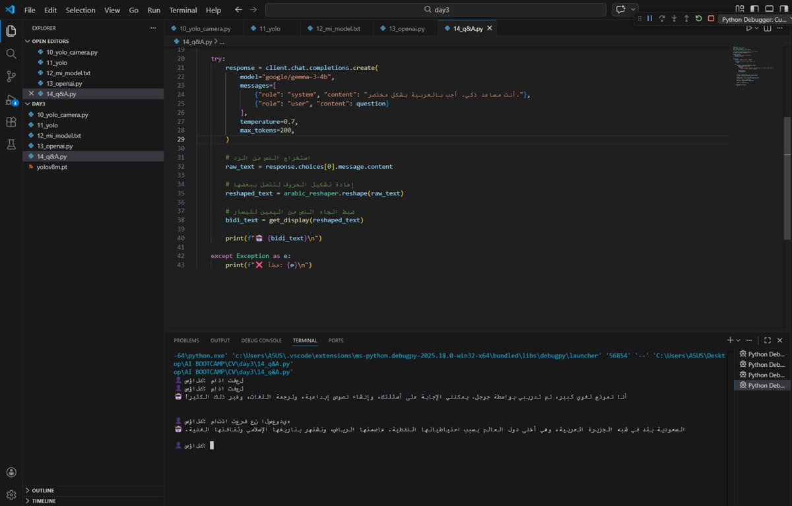Click the day3 command center search box
792x506 pixels.
tap(436, 10)
